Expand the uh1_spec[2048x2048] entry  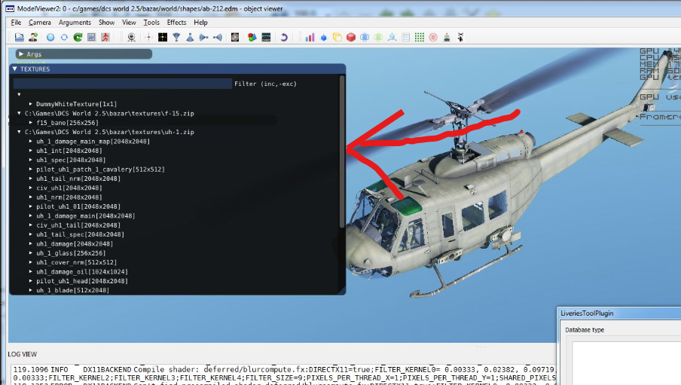[x=30, y=160]
